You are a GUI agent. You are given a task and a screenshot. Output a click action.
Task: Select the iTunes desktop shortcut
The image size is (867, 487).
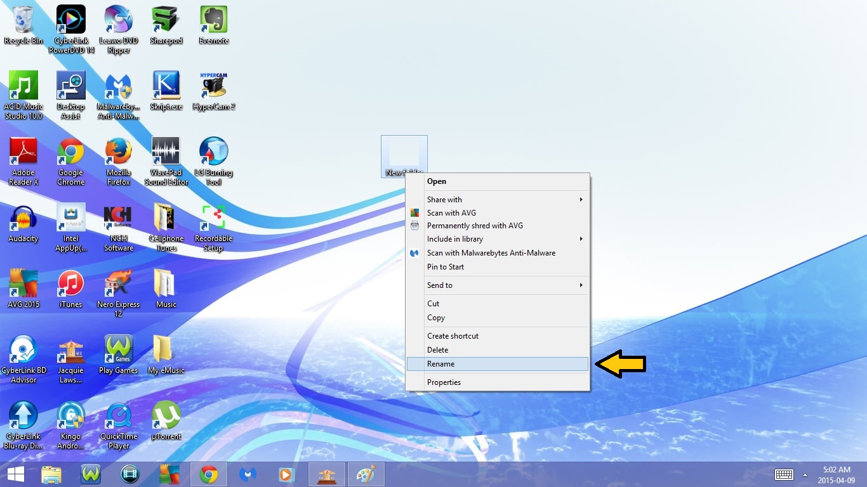click(71, 289)
